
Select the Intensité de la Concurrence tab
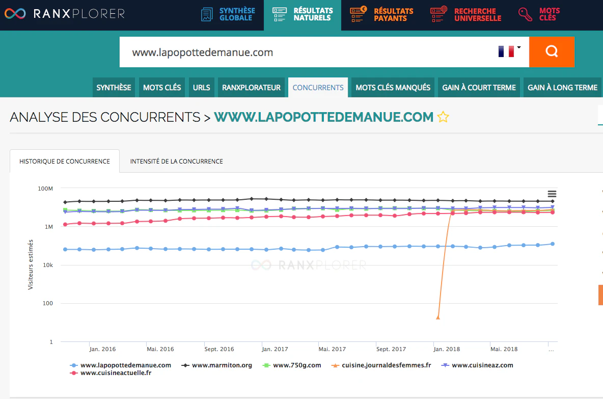pyautogui.click(x=177, y=161)
